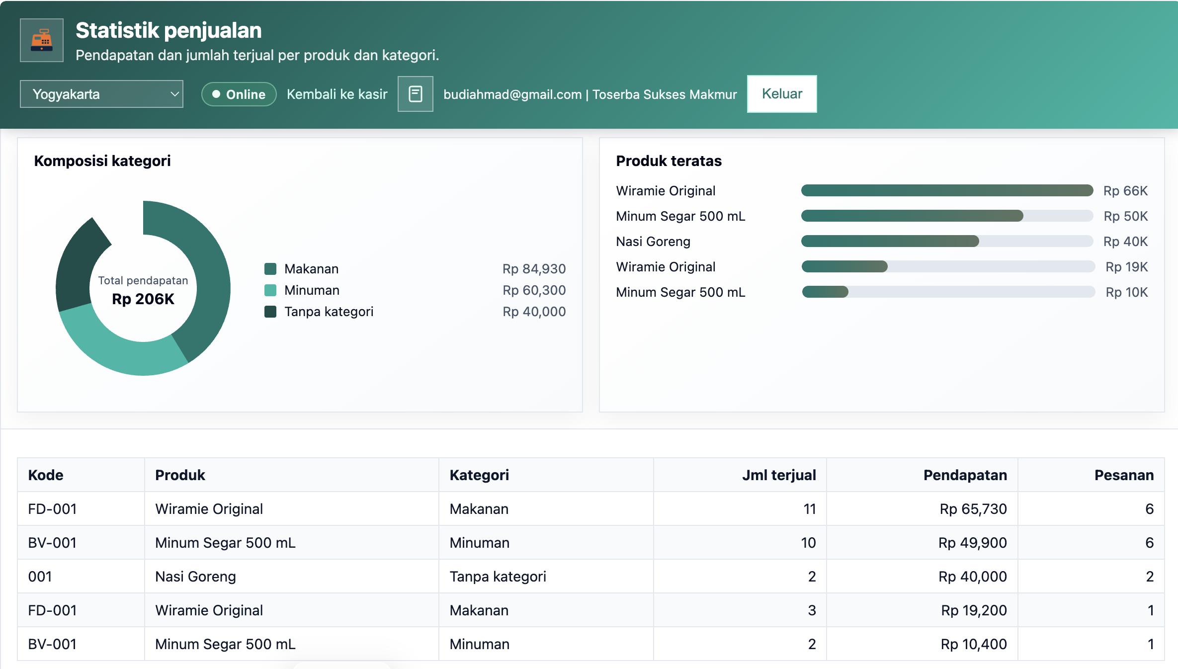Click the Nasi Goreng table cell
This screenshot has width=1178, height=669.
pyautogui.click(x=292, y=577)
